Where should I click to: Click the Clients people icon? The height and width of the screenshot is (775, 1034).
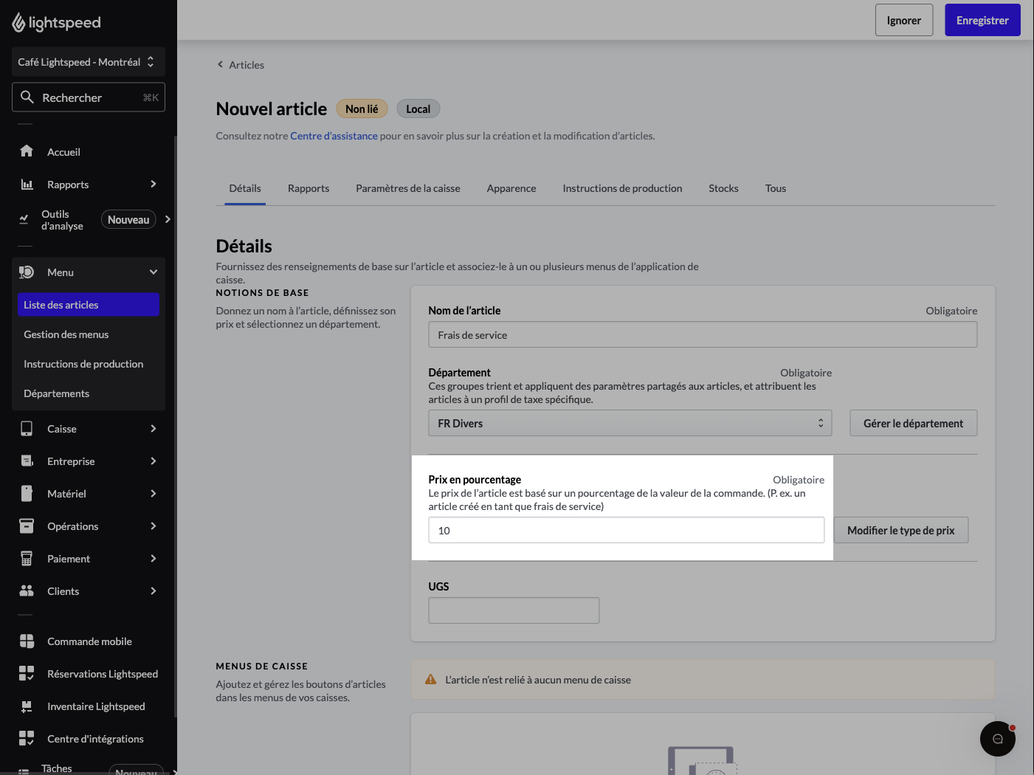point(27,591)
